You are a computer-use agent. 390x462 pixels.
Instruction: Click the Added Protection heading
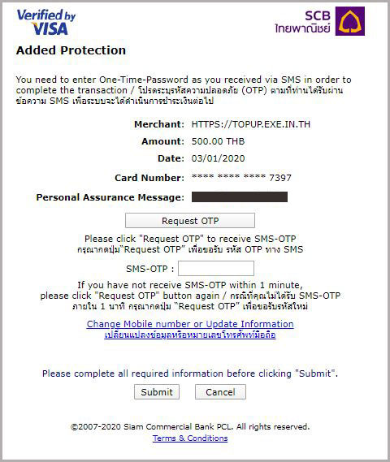point(71,50)
